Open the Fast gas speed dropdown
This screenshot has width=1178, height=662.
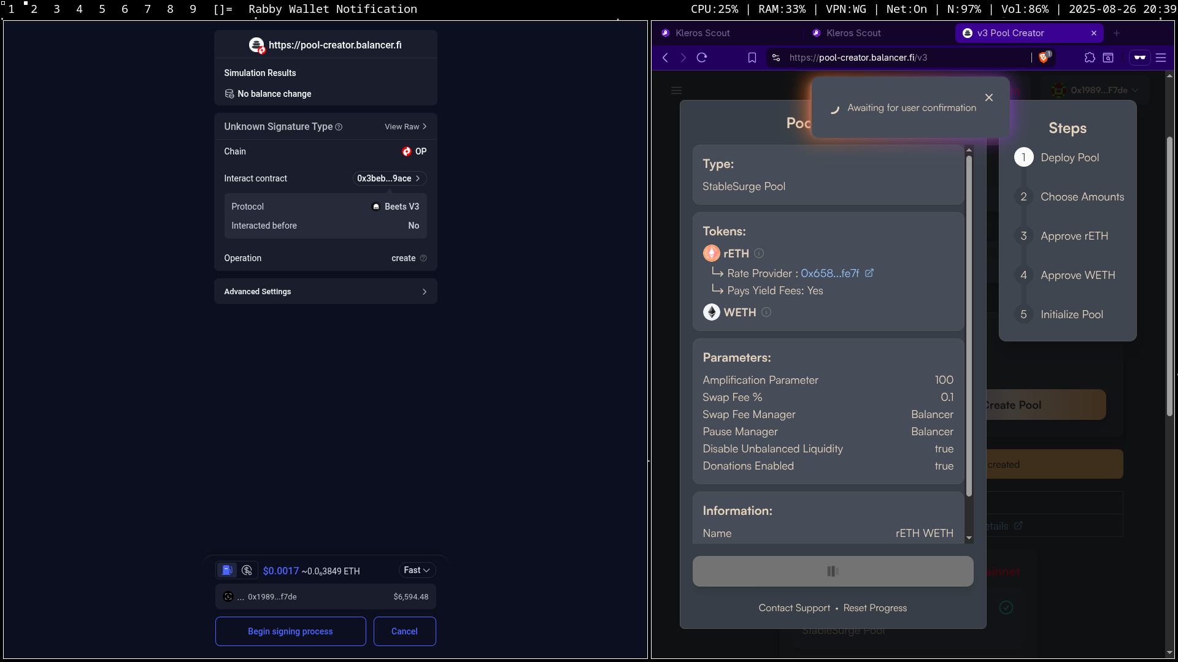[x=417, y=570]
